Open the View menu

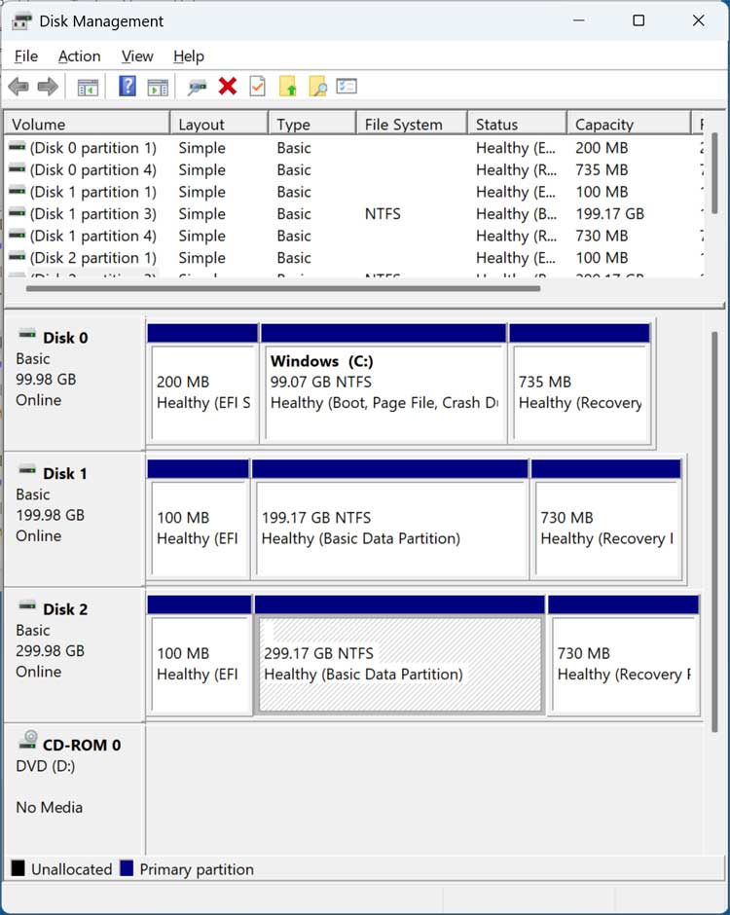pos(137,56)
